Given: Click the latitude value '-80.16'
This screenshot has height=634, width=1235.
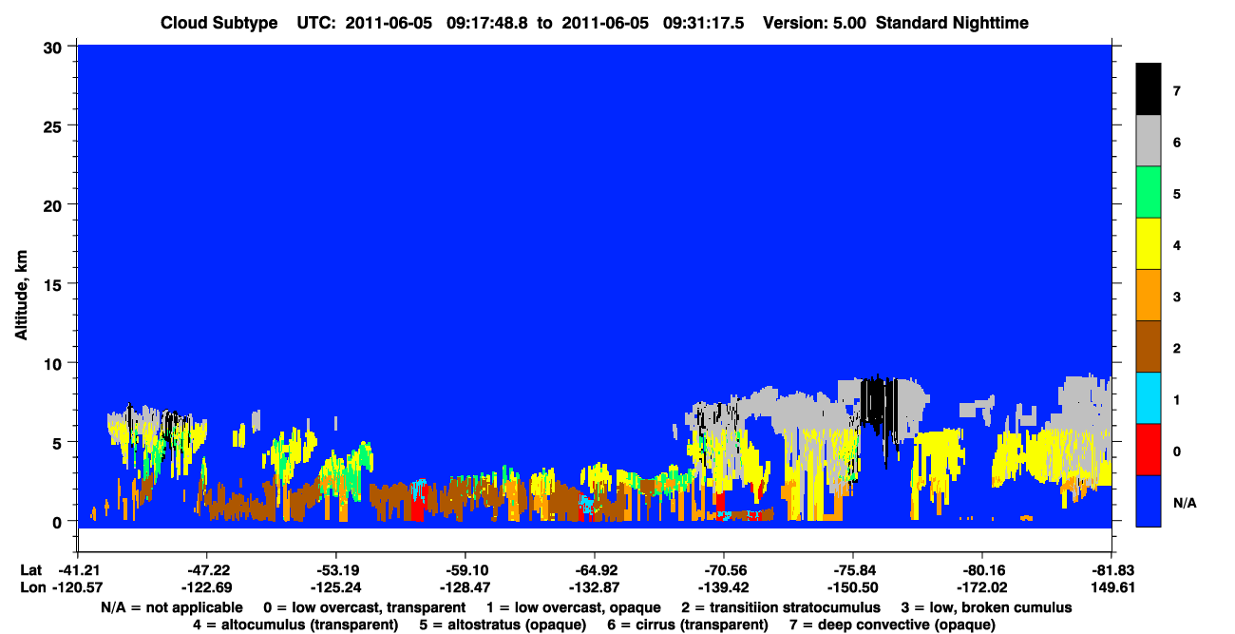Looking at the screenshot, I should tap(982, 569).
